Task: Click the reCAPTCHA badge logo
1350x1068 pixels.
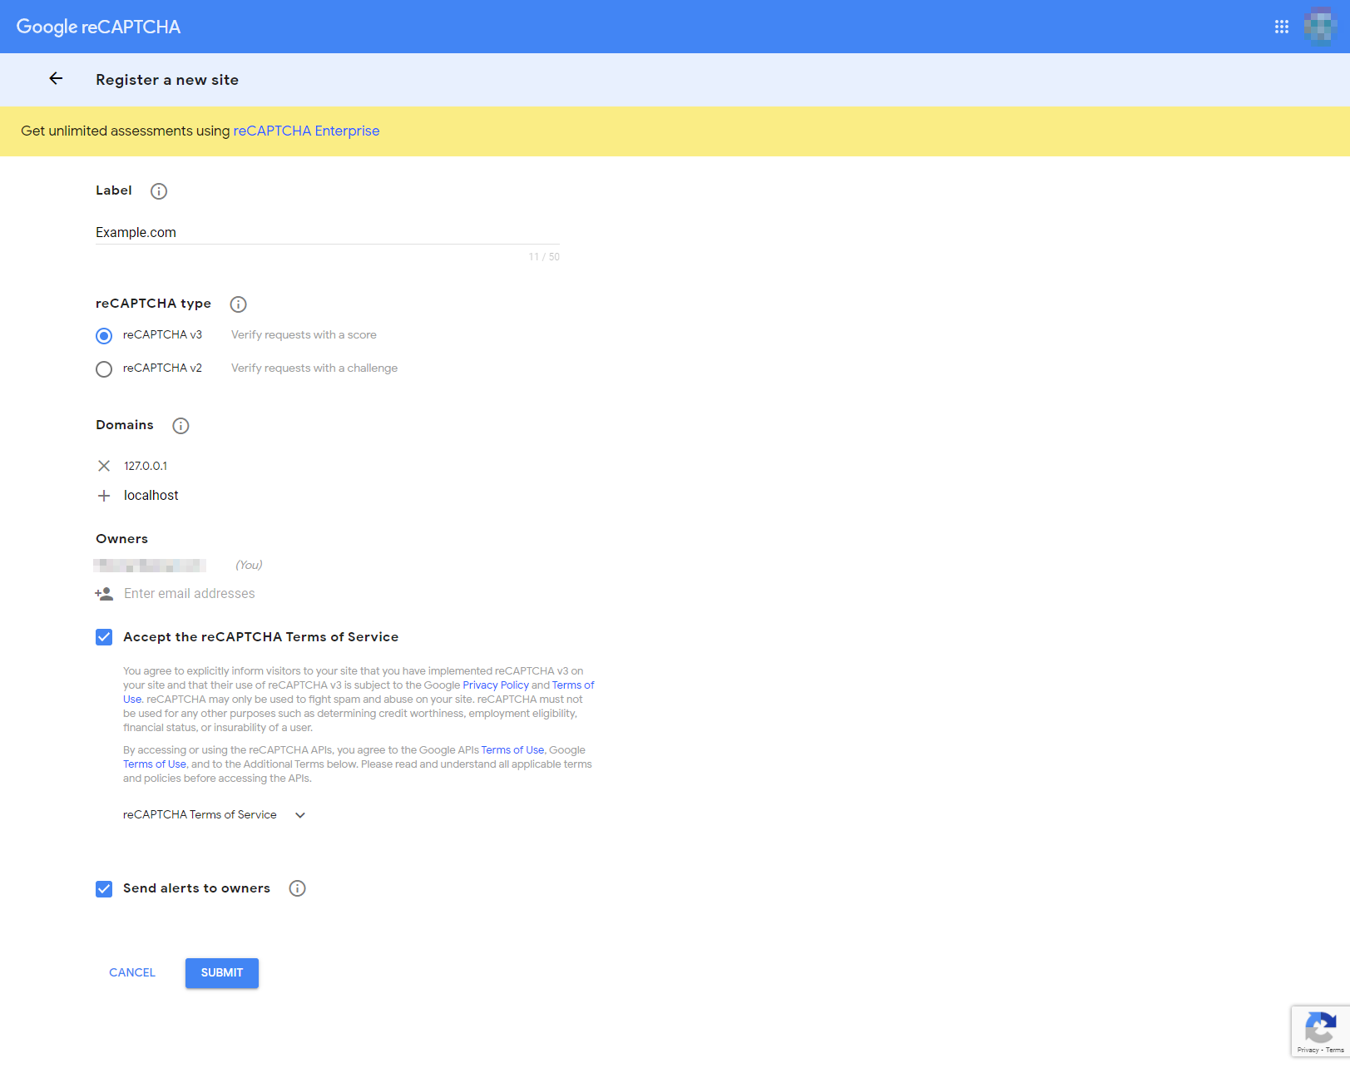Action: tap(1320, 1026)
